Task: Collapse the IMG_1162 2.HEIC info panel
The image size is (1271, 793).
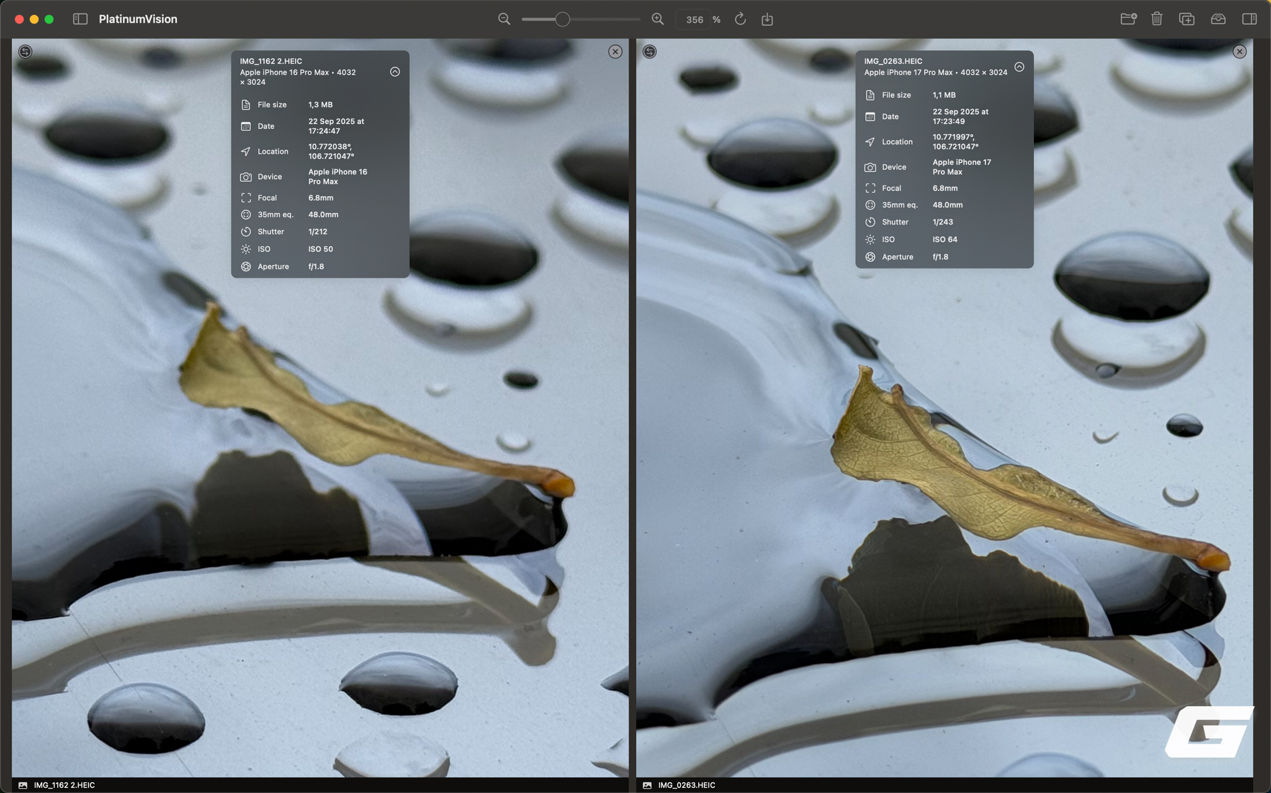Action: pyautogui.click(x=395, y=72)
